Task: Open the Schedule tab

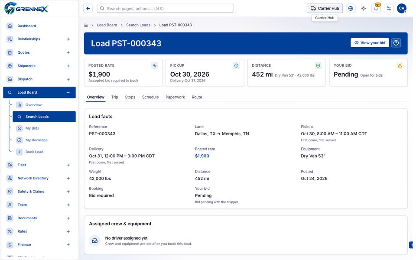Action: (150, 97)
